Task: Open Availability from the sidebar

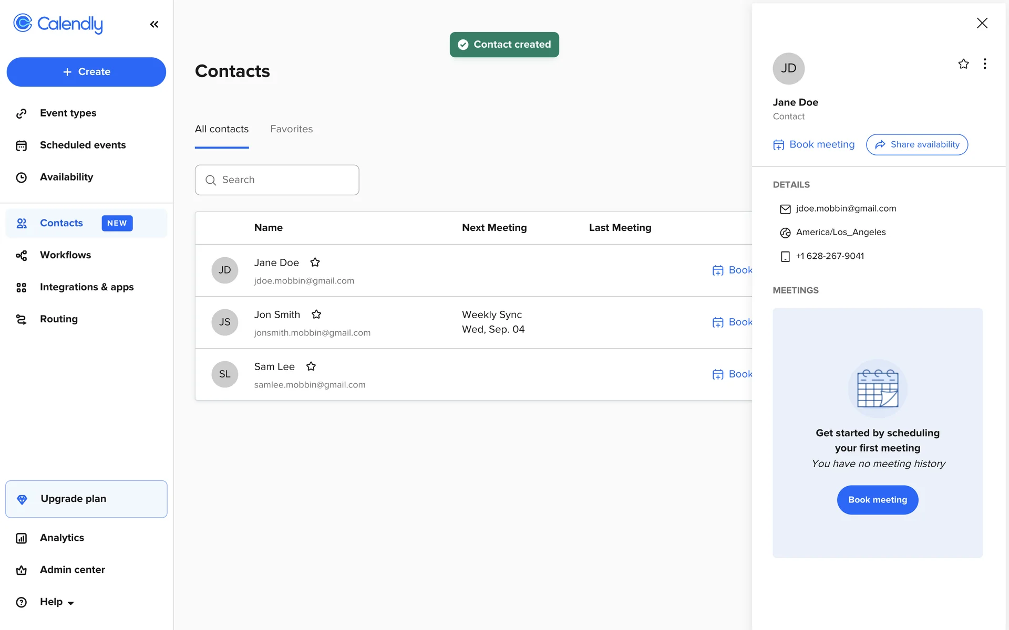Action: point(66,177)
